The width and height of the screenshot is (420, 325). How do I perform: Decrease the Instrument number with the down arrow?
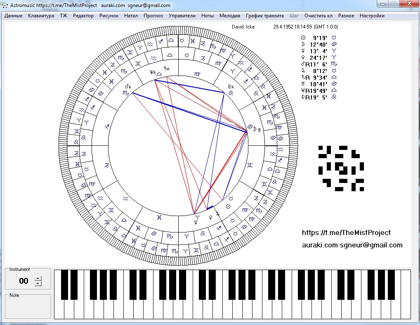coord(38,283)
